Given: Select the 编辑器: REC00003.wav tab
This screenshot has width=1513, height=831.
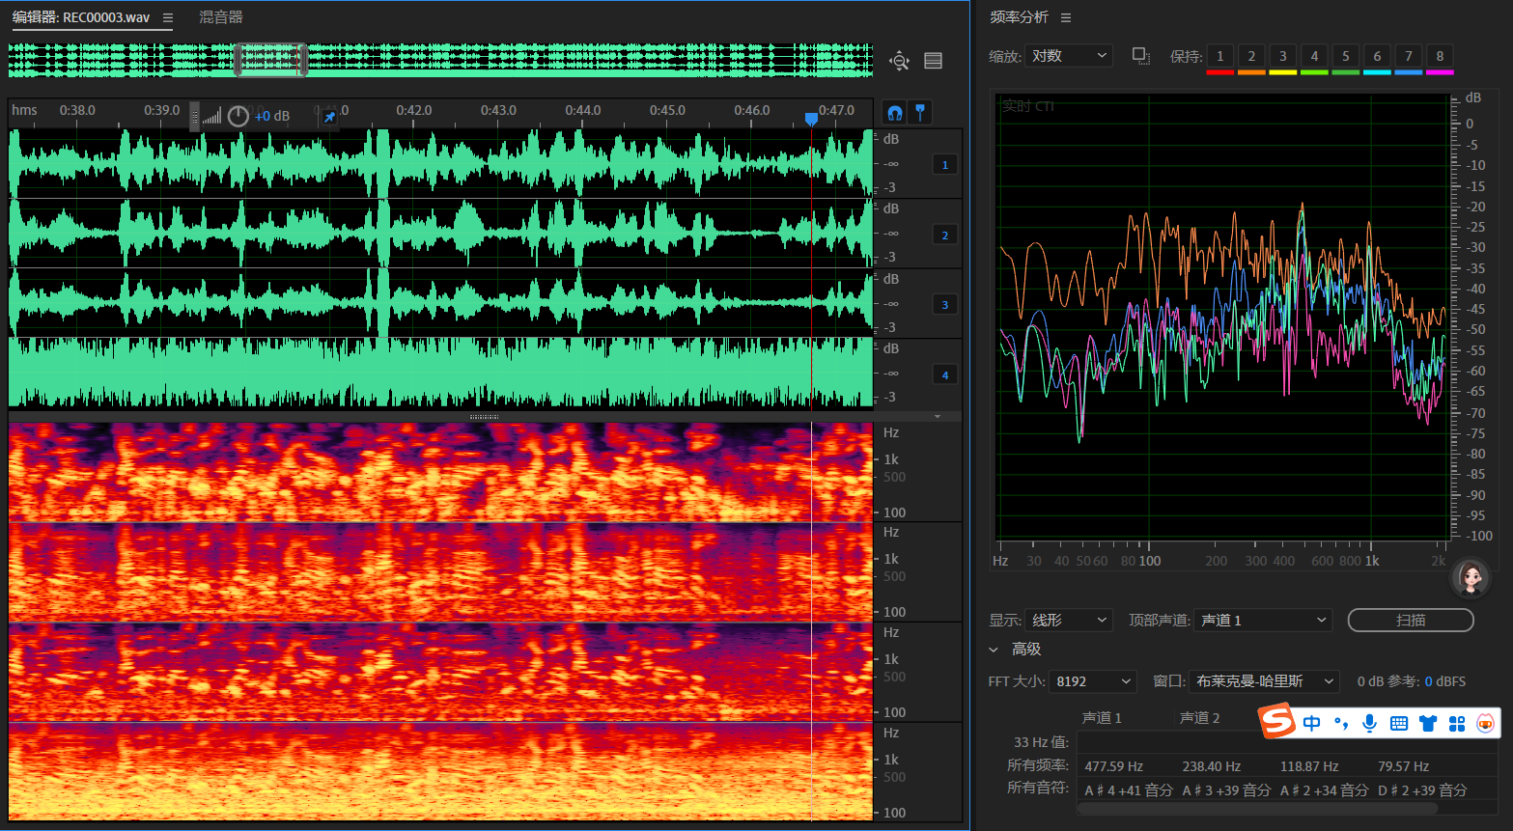Looking at the screenshot, I should click(81, 17).
